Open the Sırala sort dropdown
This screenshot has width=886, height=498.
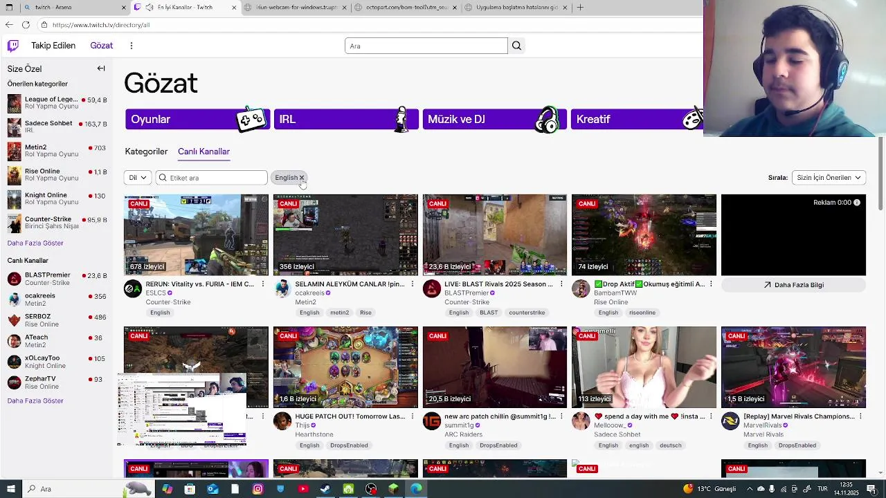(829, 178)
